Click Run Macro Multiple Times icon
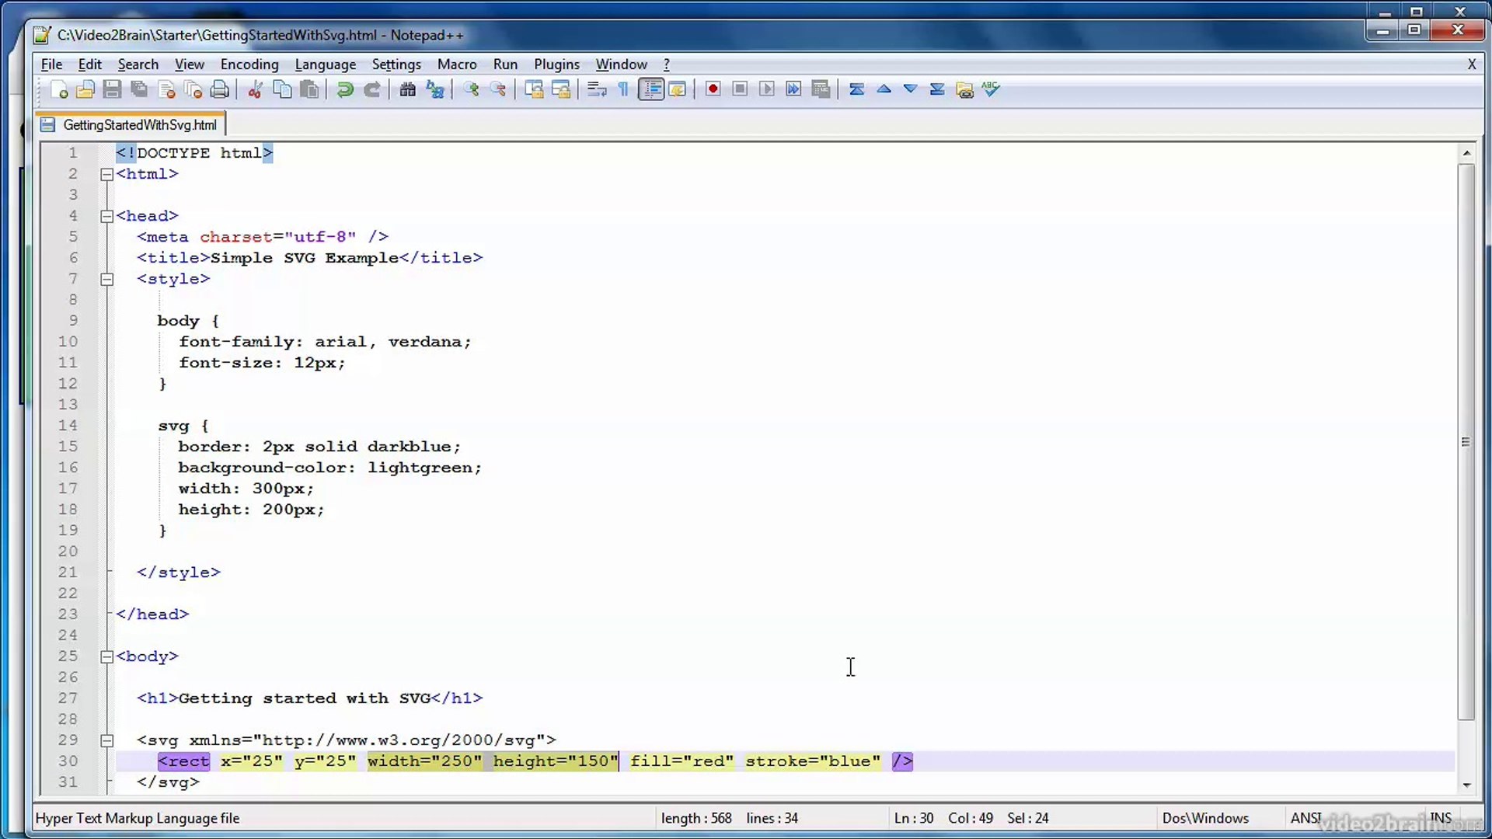The image size is (1492, 839). pyautogui.click(x=793, y=89)
